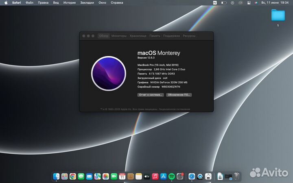The height and width of the screenshot is (183, 293).
Task: Open Control Center in menu bar
Action: pyautogui.click(x=249, y=3)
